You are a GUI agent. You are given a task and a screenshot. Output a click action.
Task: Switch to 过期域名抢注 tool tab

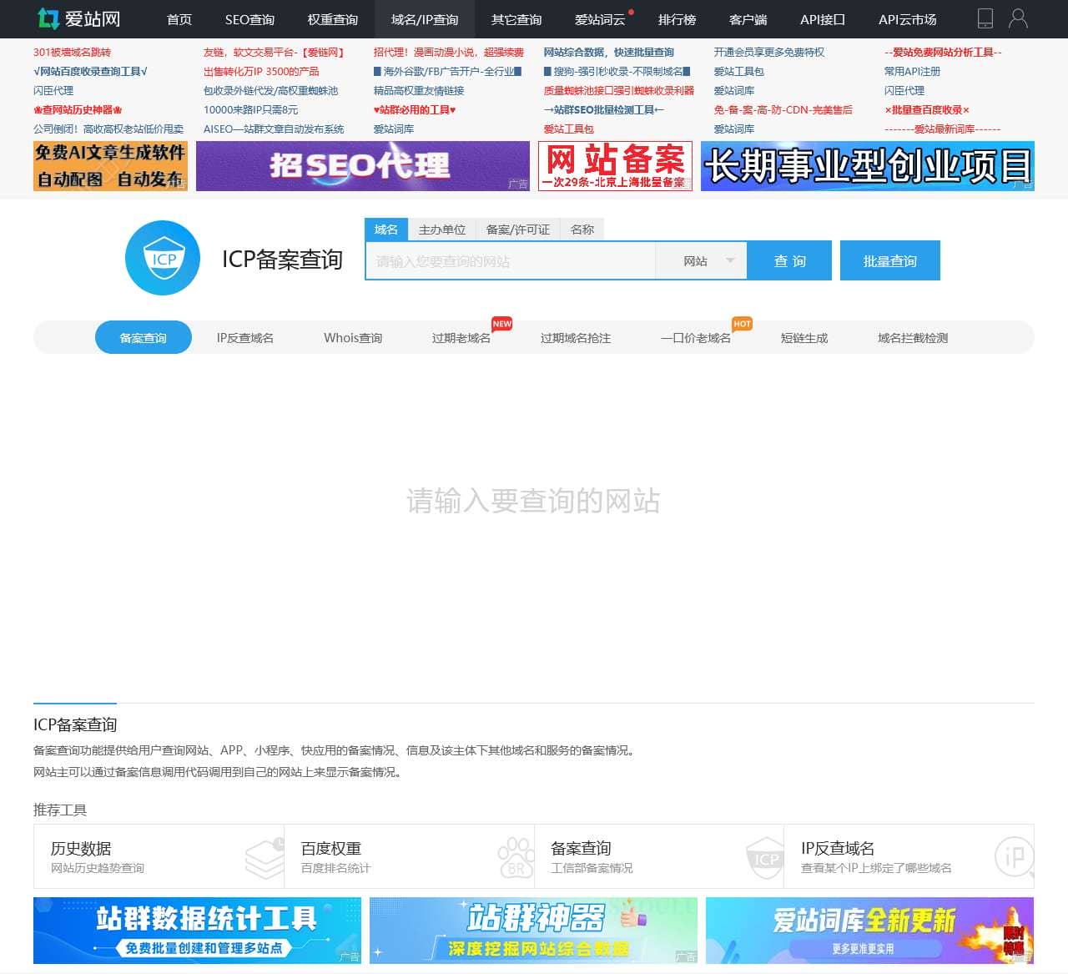tap(576, 337)
